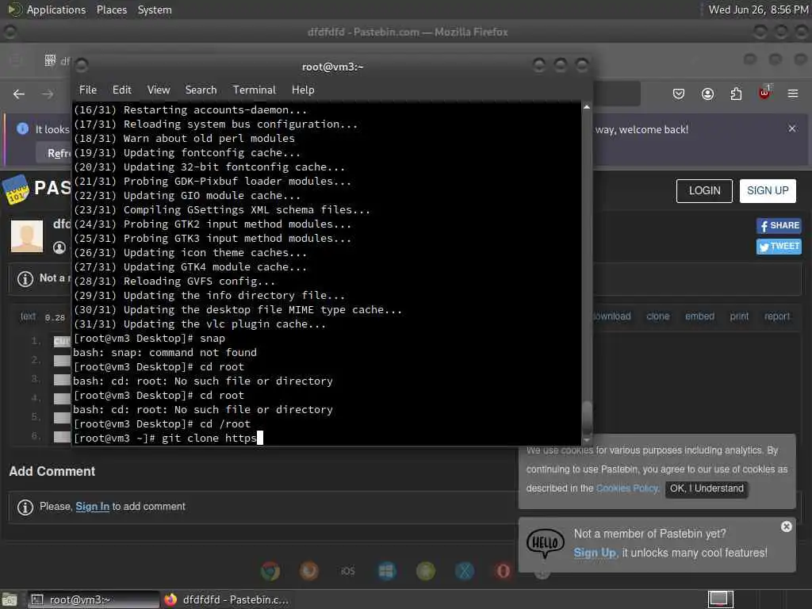Open the Places menu in top panel
The width and height of the screenshot is (812, 609).
point(111,10)
